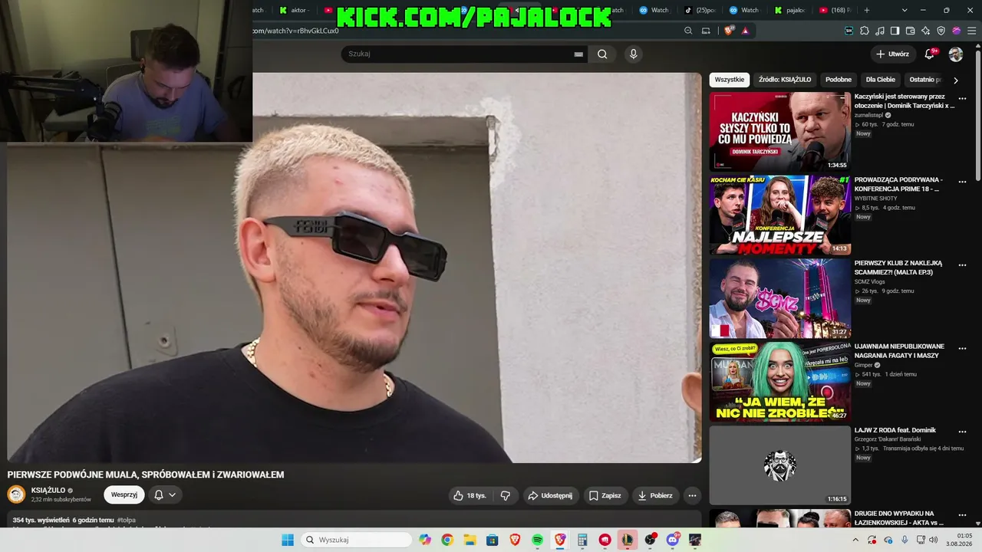The image size is (982, 552).
Task: Select the Wszystkie filter chip
Action: pos(730,80)
